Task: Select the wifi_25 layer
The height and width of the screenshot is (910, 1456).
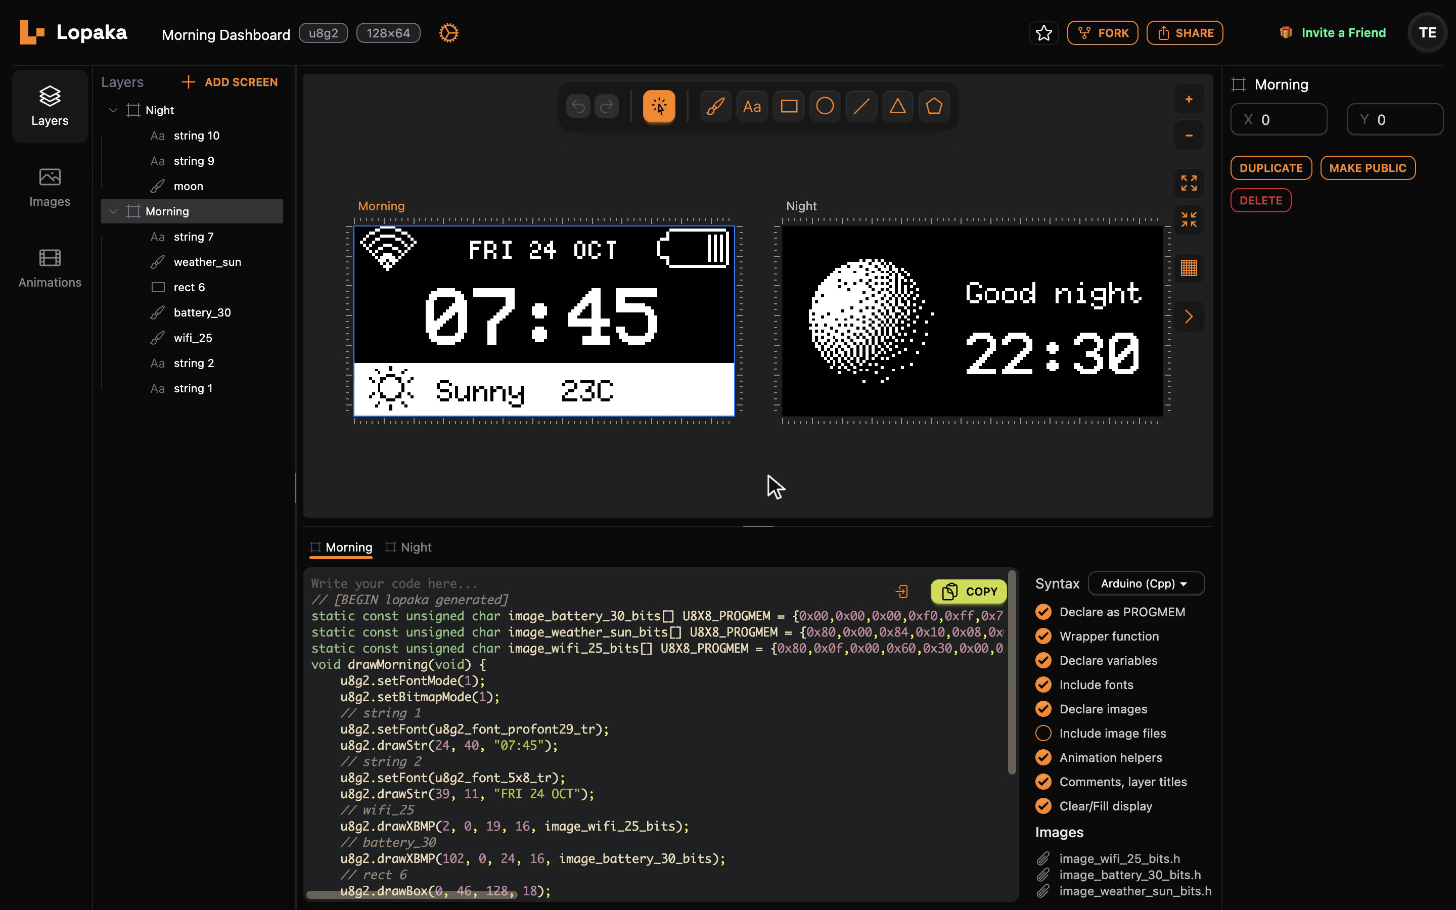Action: 193,338
